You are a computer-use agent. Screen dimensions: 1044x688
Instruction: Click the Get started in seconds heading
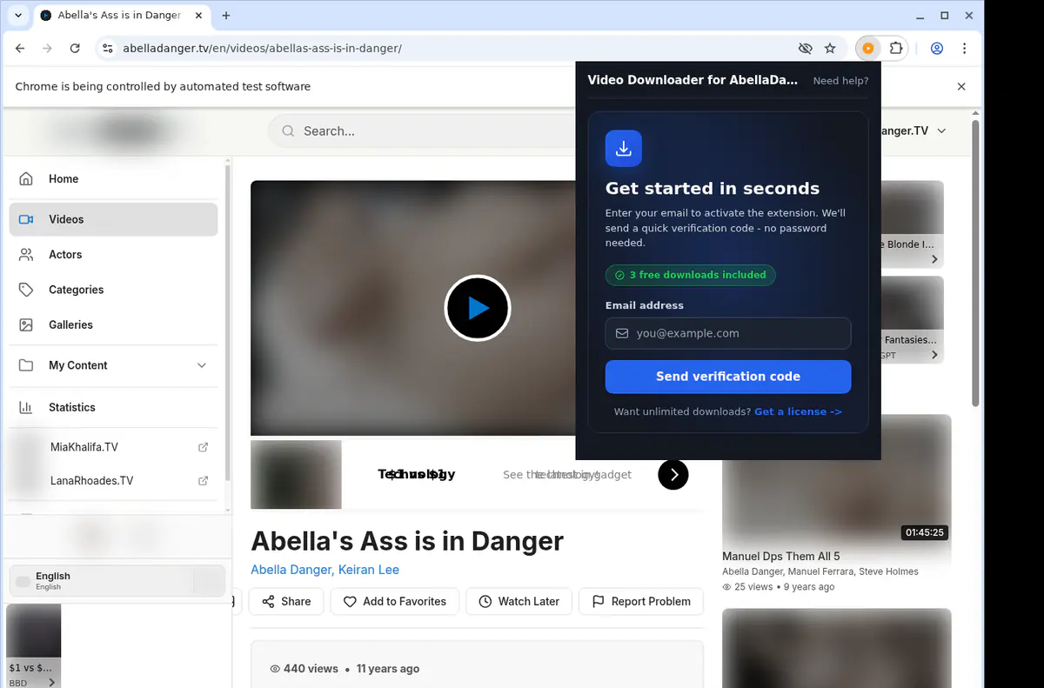[x=713, y=189]
